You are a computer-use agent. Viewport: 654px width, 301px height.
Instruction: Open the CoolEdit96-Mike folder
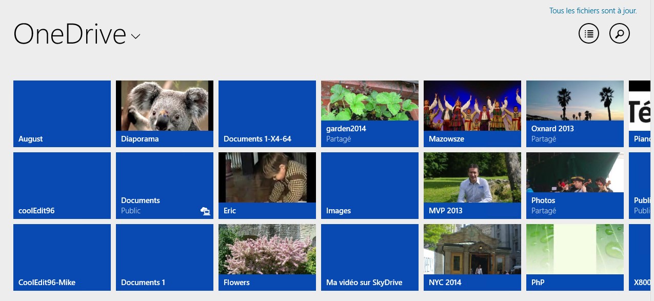62,257
